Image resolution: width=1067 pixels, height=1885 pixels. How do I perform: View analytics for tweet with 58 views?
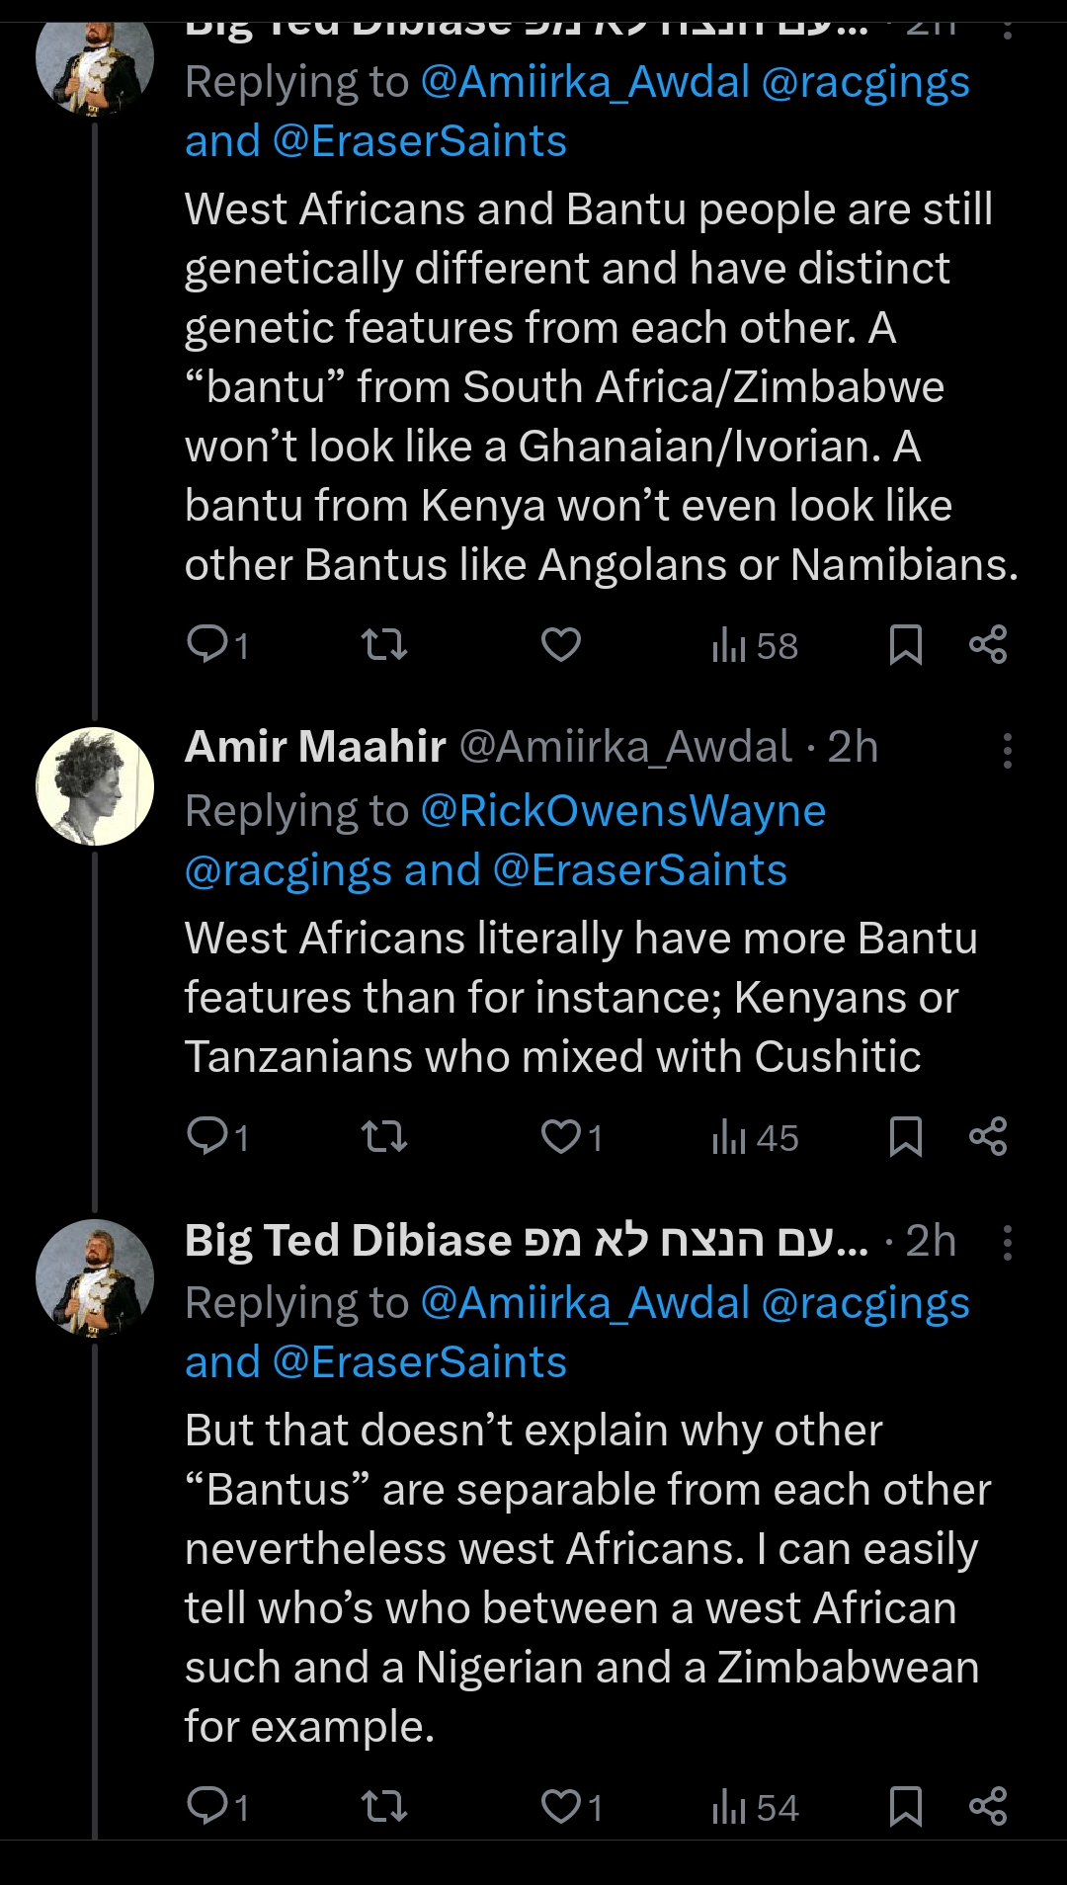coord(755,646)
